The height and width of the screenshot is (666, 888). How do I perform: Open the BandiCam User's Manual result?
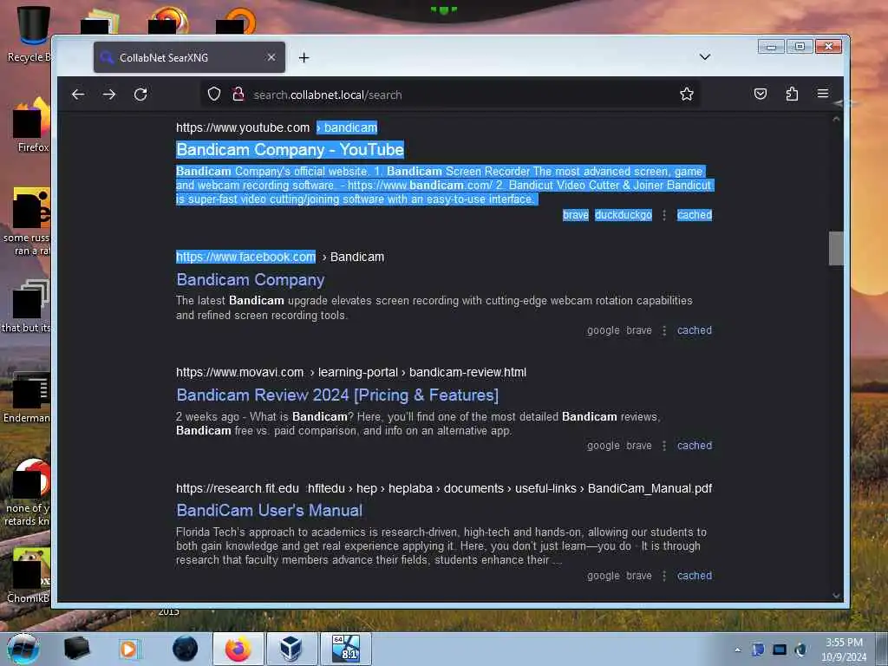tap(270, 510)
